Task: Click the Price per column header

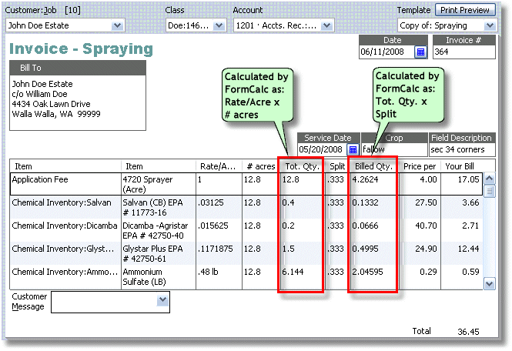Action: pos(420,166)
